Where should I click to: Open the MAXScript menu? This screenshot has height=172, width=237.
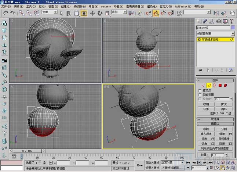[183, 6]
